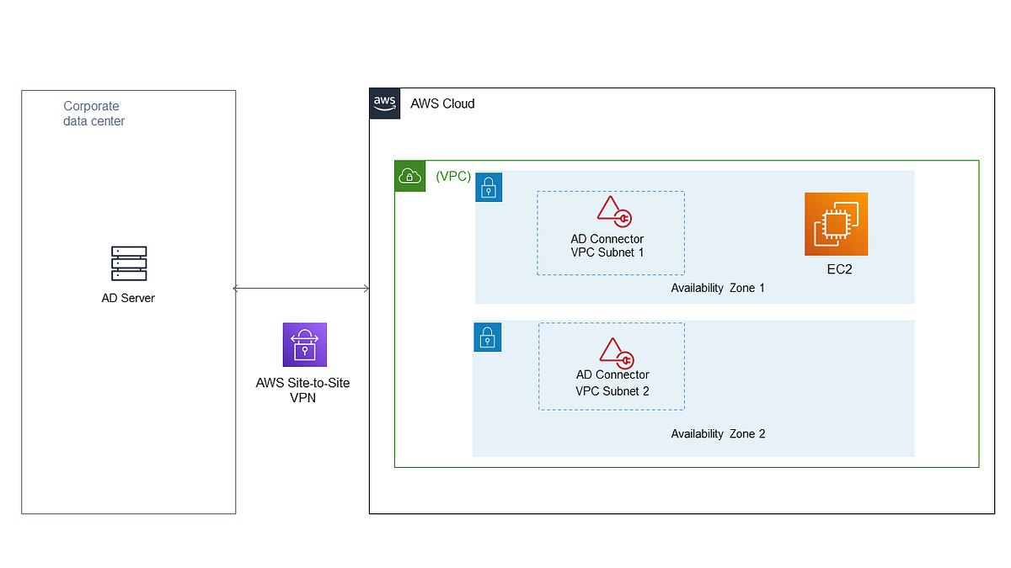Click the AD Server text caption
Viewport: 1011px width, 568px height.
coord(128,297)
